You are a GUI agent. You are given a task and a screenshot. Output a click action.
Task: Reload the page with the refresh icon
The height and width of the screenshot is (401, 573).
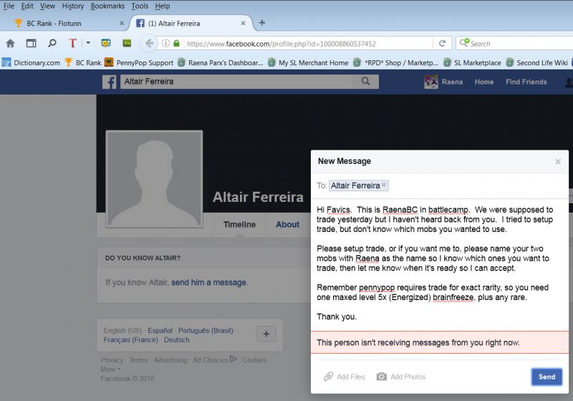(443, 43)
